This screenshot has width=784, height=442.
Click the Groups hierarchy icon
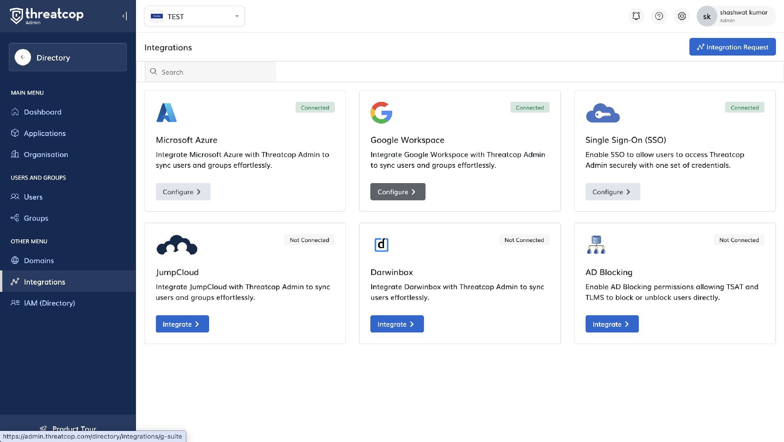[x=15, y=218]
